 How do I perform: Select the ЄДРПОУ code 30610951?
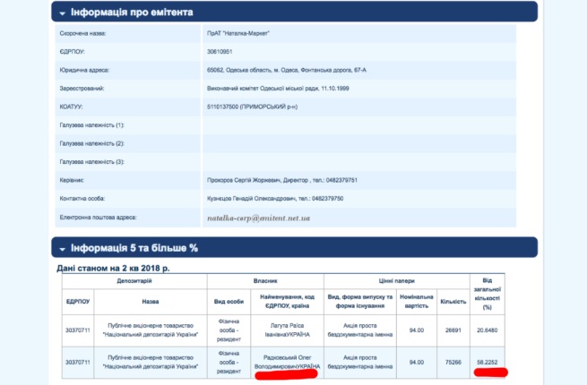click(219, 51)
